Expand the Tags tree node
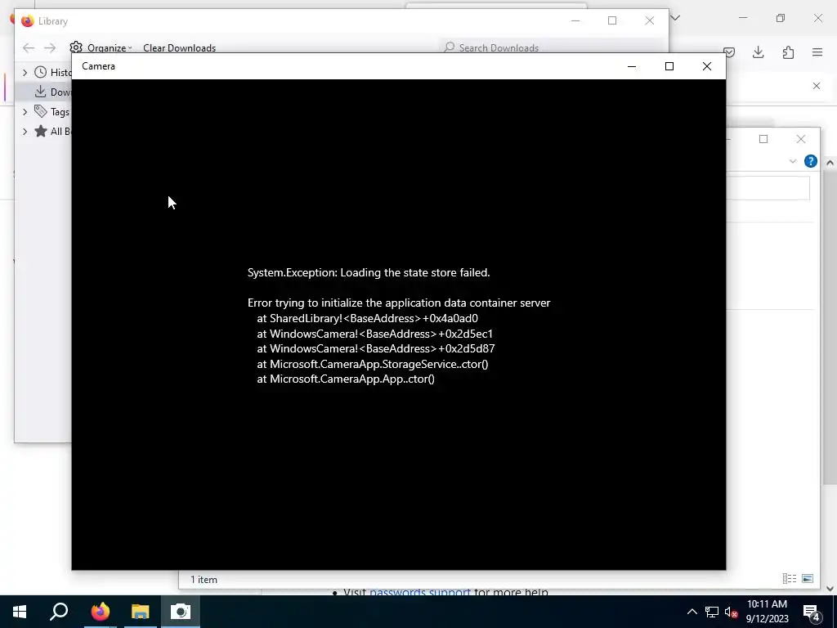This screenshot has height=628, width=837. (25, 111)
